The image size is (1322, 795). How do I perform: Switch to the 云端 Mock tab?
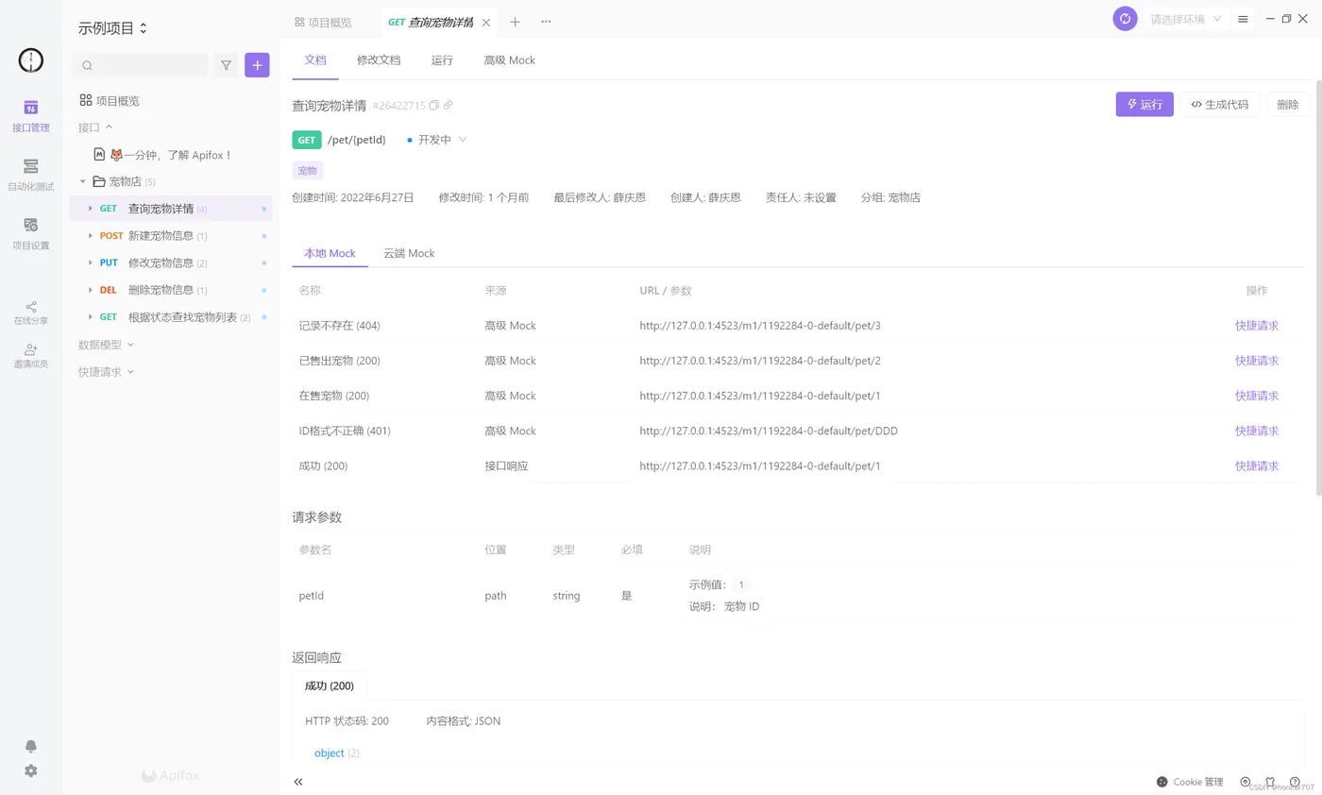(409, 253)
